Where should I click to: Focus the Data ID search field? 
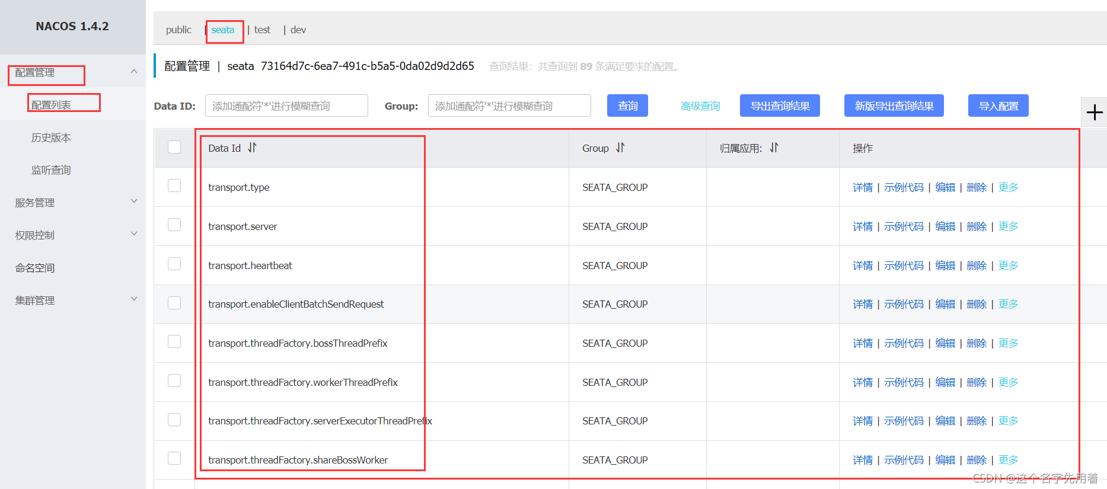coord(286,106)
